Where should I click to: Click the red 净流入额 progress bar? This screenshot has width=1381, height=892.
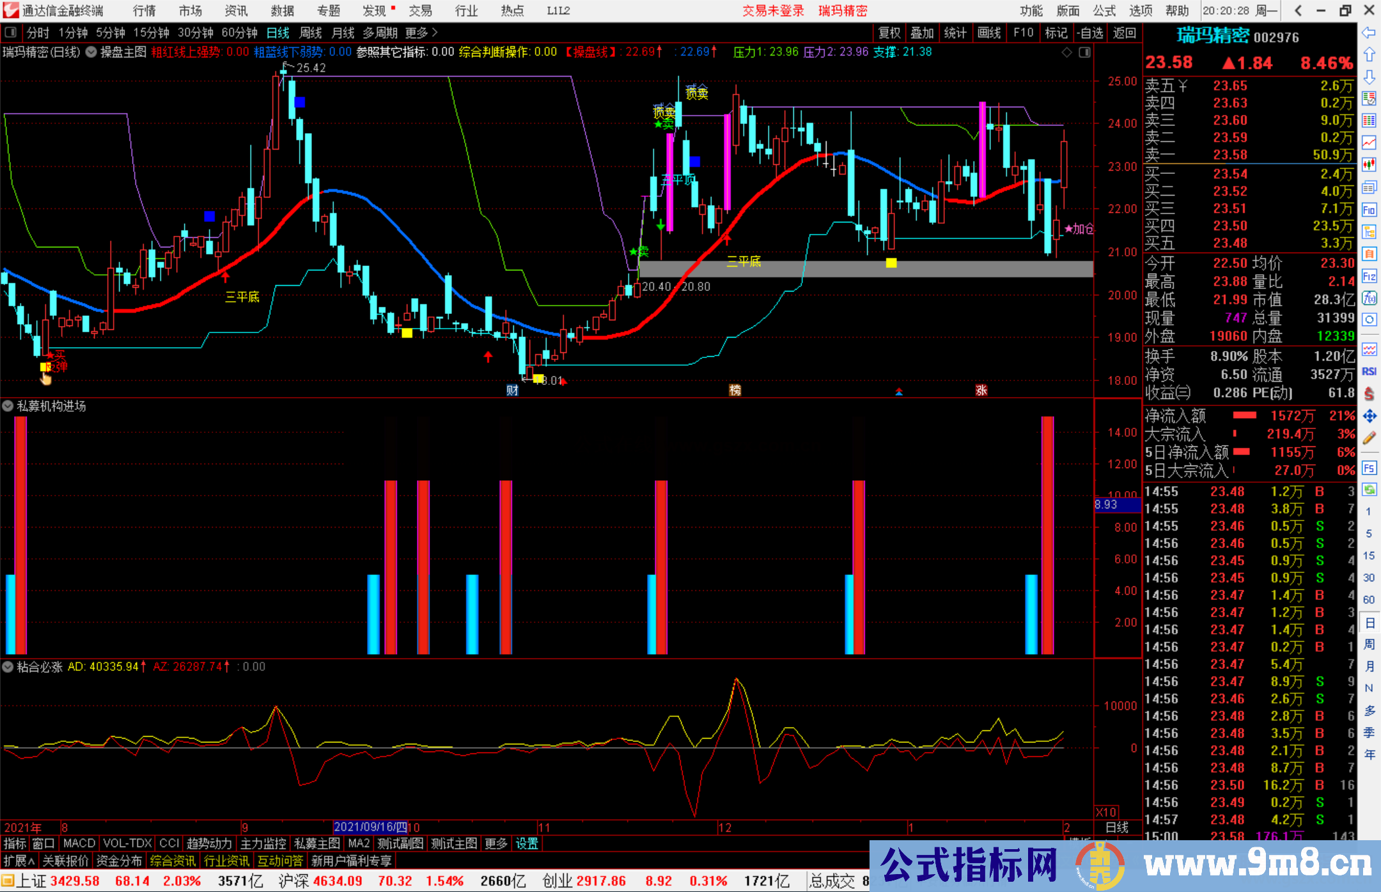[x=1244, y=416]
